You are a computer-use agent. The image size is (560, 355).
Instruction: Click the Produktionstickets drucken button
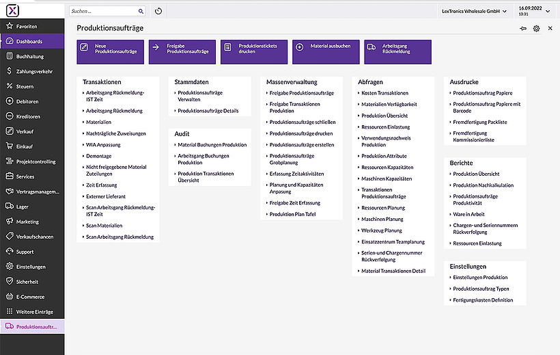point(254,52)
